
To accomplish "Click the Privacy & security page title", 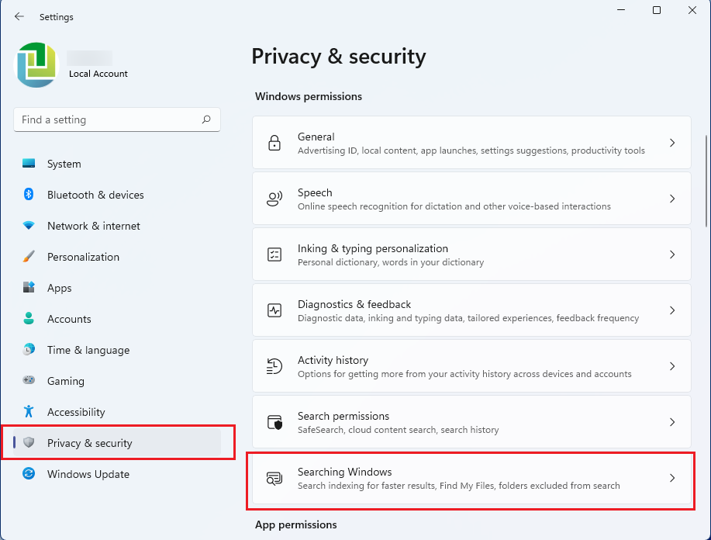I will [339, 57].
